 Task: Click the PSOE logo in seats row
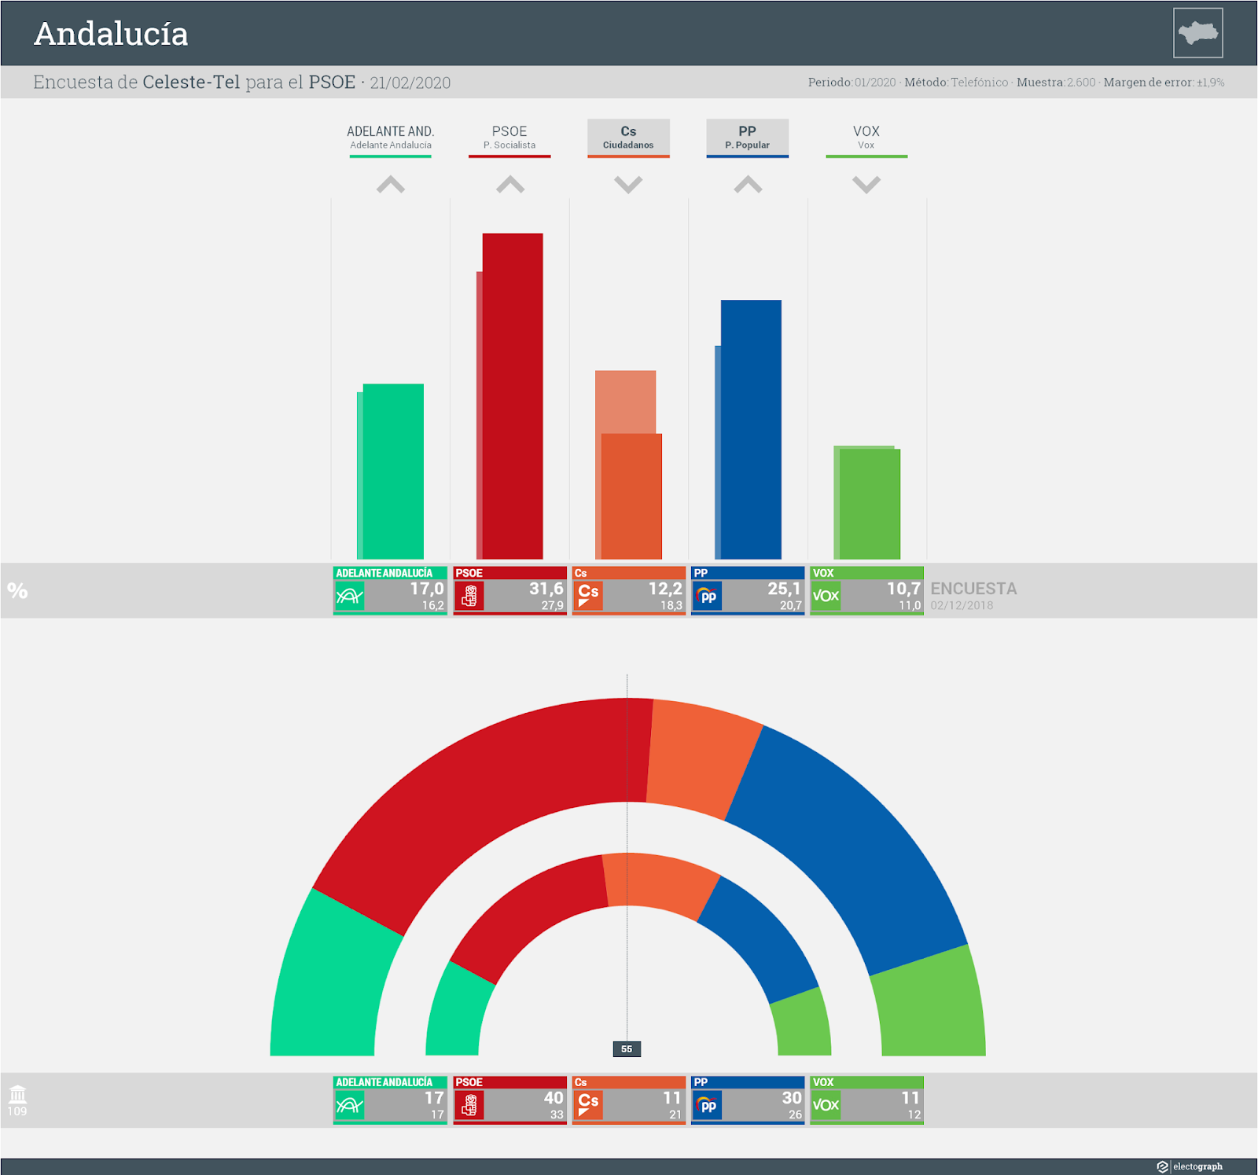pyautogui.click(x=469, y=1105)
